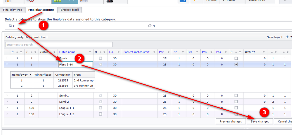This screenshot has height=135, width=292.
Task: Click the Save changes button
Action: [260, 121]
